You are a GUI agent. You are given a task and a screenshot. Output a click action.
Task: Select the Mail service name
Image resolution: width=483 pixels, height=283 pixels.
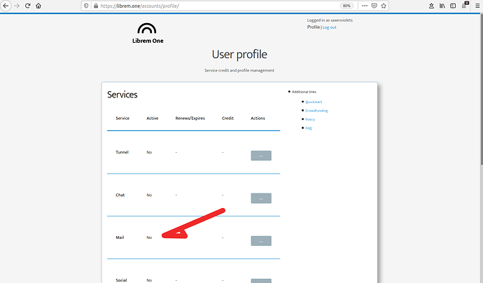click(x=120, y=237)
